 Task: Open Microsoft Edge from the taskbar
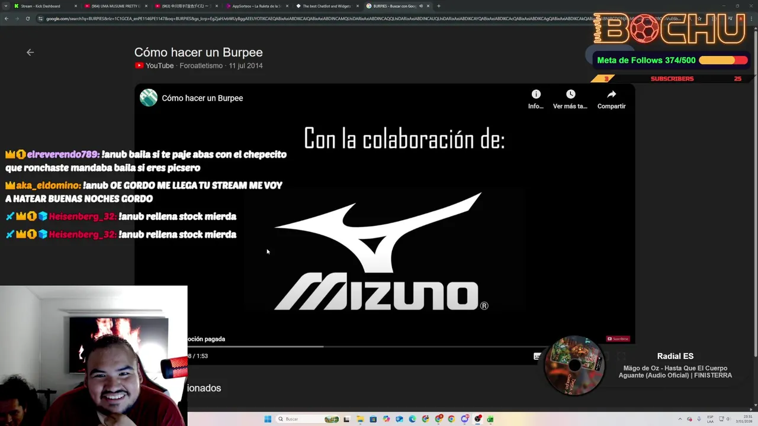pos(412,419)
